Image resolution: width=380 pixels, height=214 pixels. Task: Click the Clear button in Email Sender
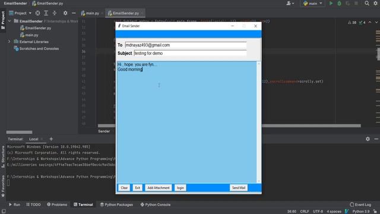(124, 188)
